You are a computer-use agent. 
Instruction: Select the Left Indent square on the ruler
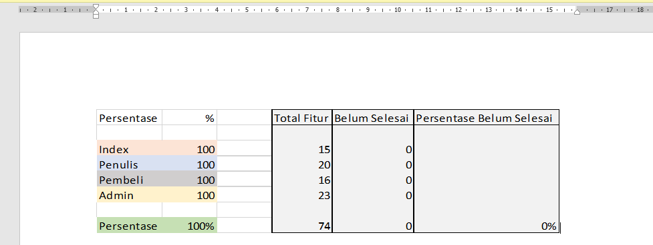(96, 16)
